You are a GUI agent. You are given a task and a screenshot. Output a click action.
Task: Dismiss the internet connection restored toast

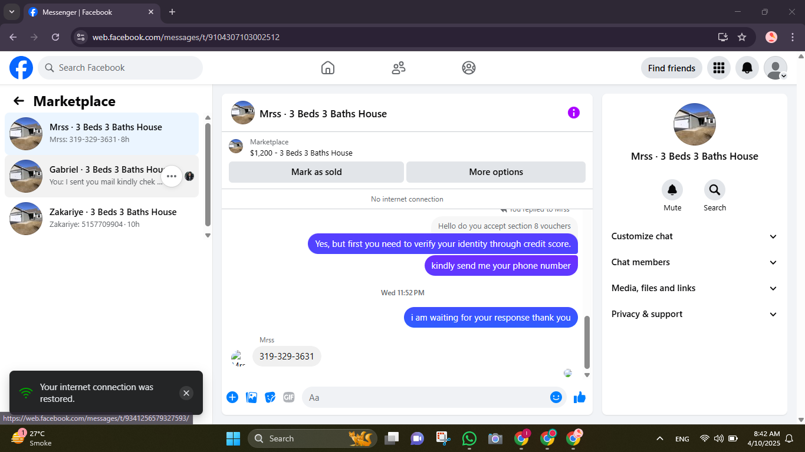pos(186,393)
